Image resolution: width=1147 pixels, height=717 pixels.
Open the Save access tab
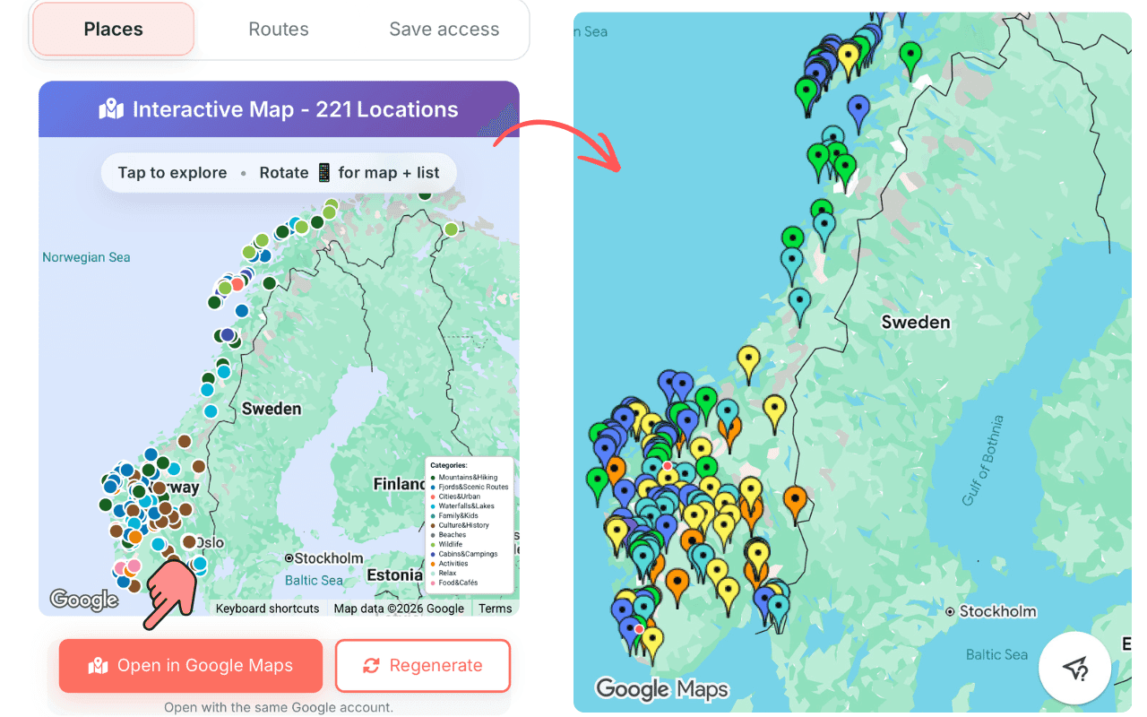444,29
